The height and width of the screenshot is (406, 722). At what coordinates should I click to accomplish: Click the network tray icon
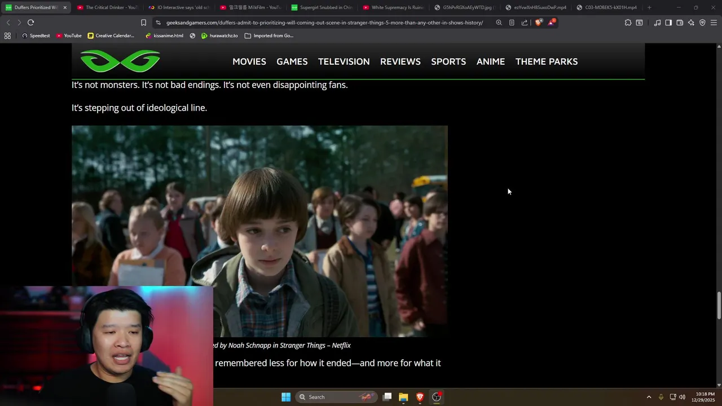673,397
